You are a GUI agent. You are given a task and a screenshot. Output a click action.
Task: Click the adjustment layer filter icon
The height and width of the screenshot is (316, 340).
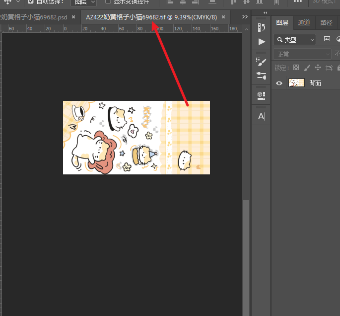(x=338, y=39)
